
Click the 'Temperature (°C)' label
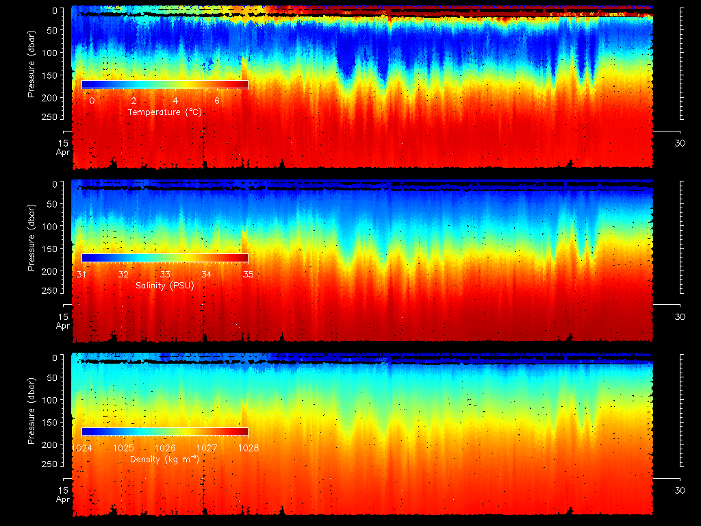[165, 112]
